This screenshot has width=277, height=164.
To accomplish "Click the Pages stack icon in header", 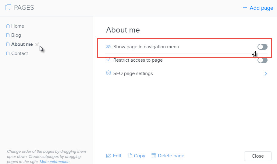I will point(8,8).
